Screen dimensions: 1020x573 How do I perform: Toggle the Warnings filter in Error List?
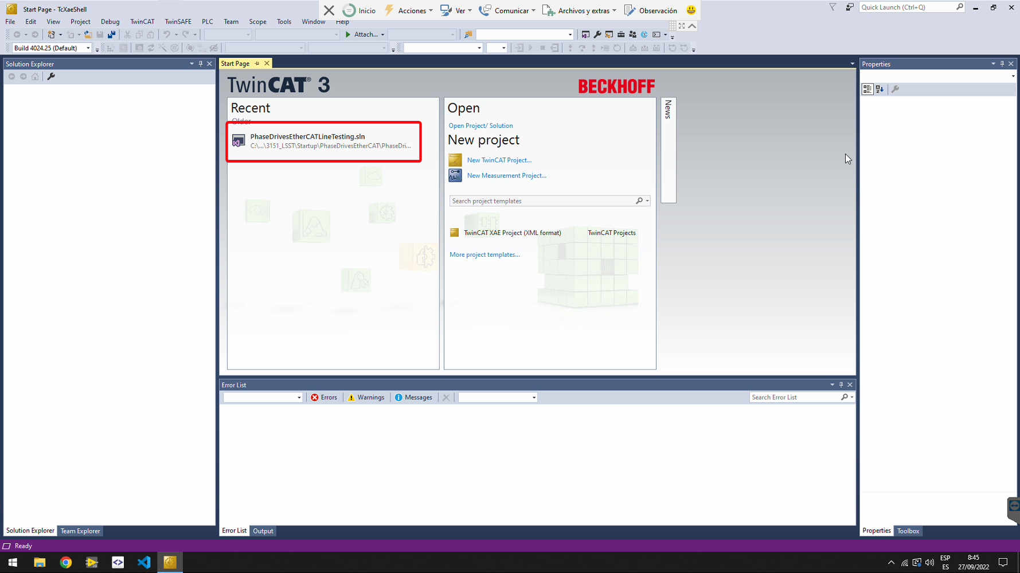tap(366, 397)
